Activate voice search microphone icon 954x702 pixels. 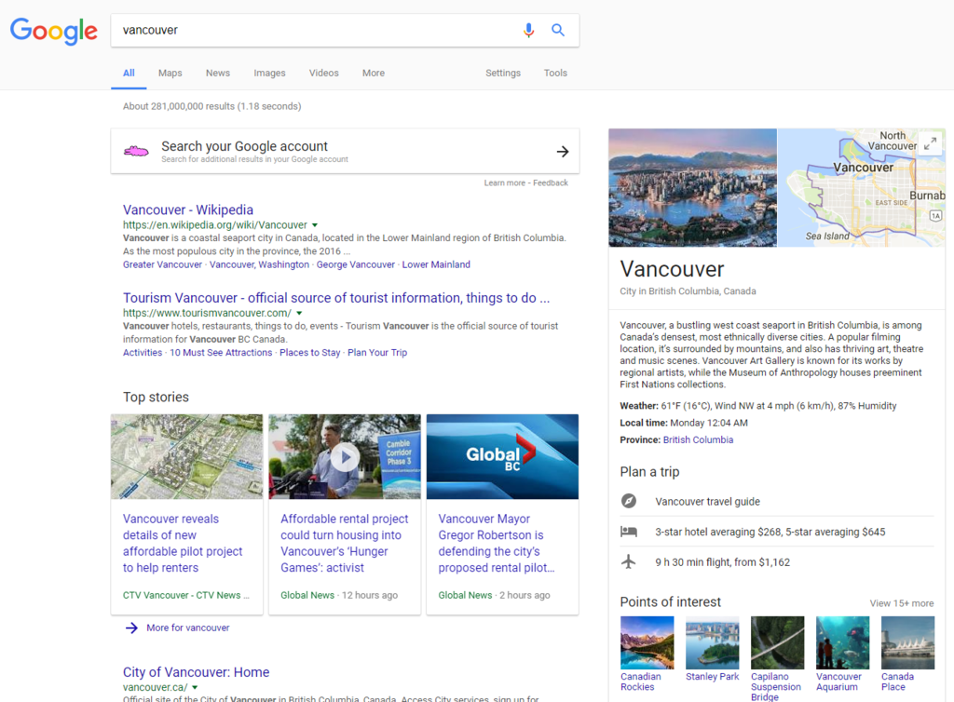[529, 30]
